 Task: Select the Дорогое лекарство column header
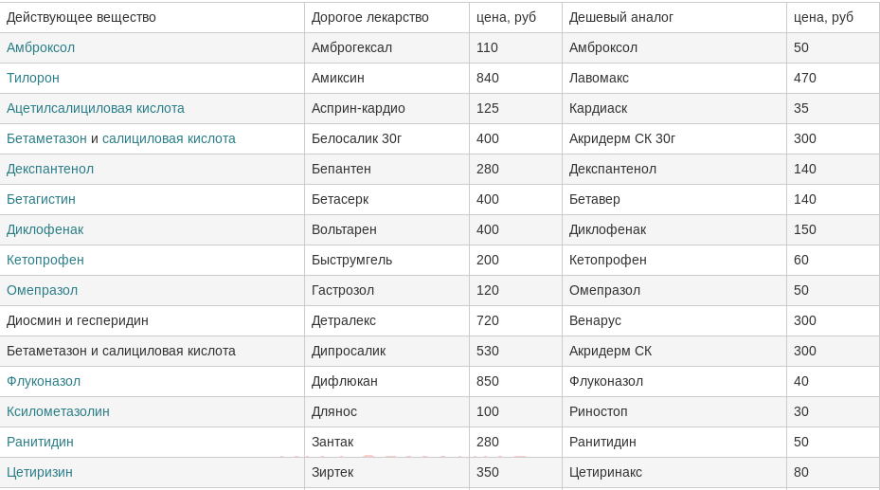[386, 17]
